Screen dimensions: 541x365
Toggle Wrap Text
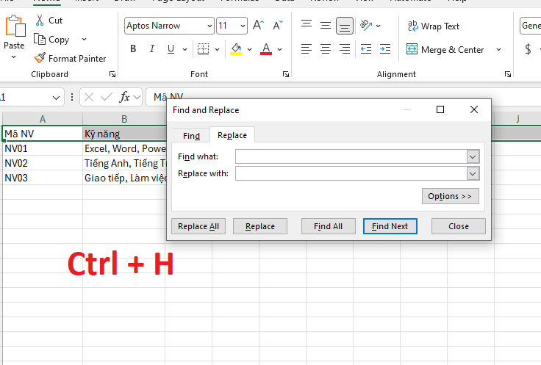coord(434,26)
